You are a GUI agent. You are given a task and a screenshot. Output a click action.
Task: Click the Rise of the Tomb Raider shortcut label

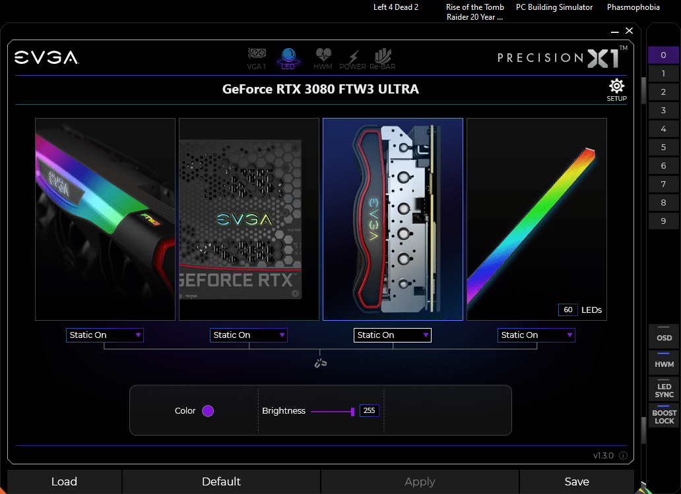pyautogui.click(x=474, y=12)
